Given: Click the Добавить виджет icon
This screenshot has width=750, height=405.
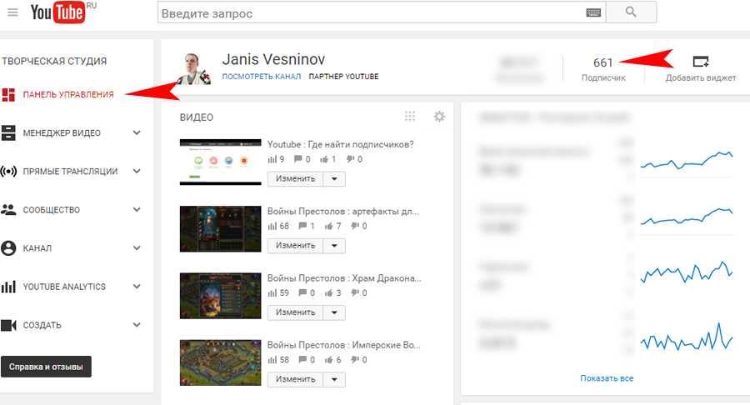Looking at the screenshot, I should tap(701, 62).
